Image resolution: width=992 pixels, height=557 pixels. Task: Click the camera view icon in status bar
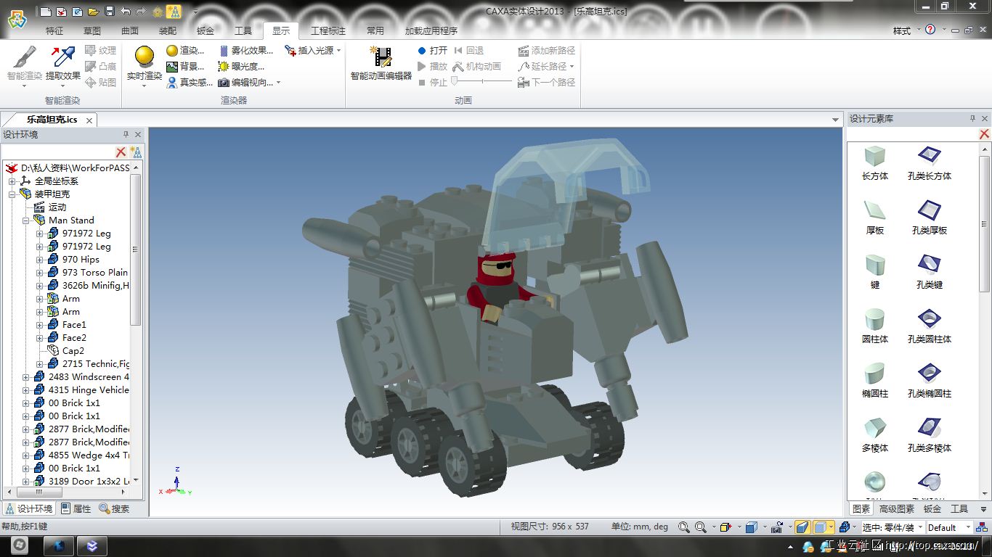777,527
